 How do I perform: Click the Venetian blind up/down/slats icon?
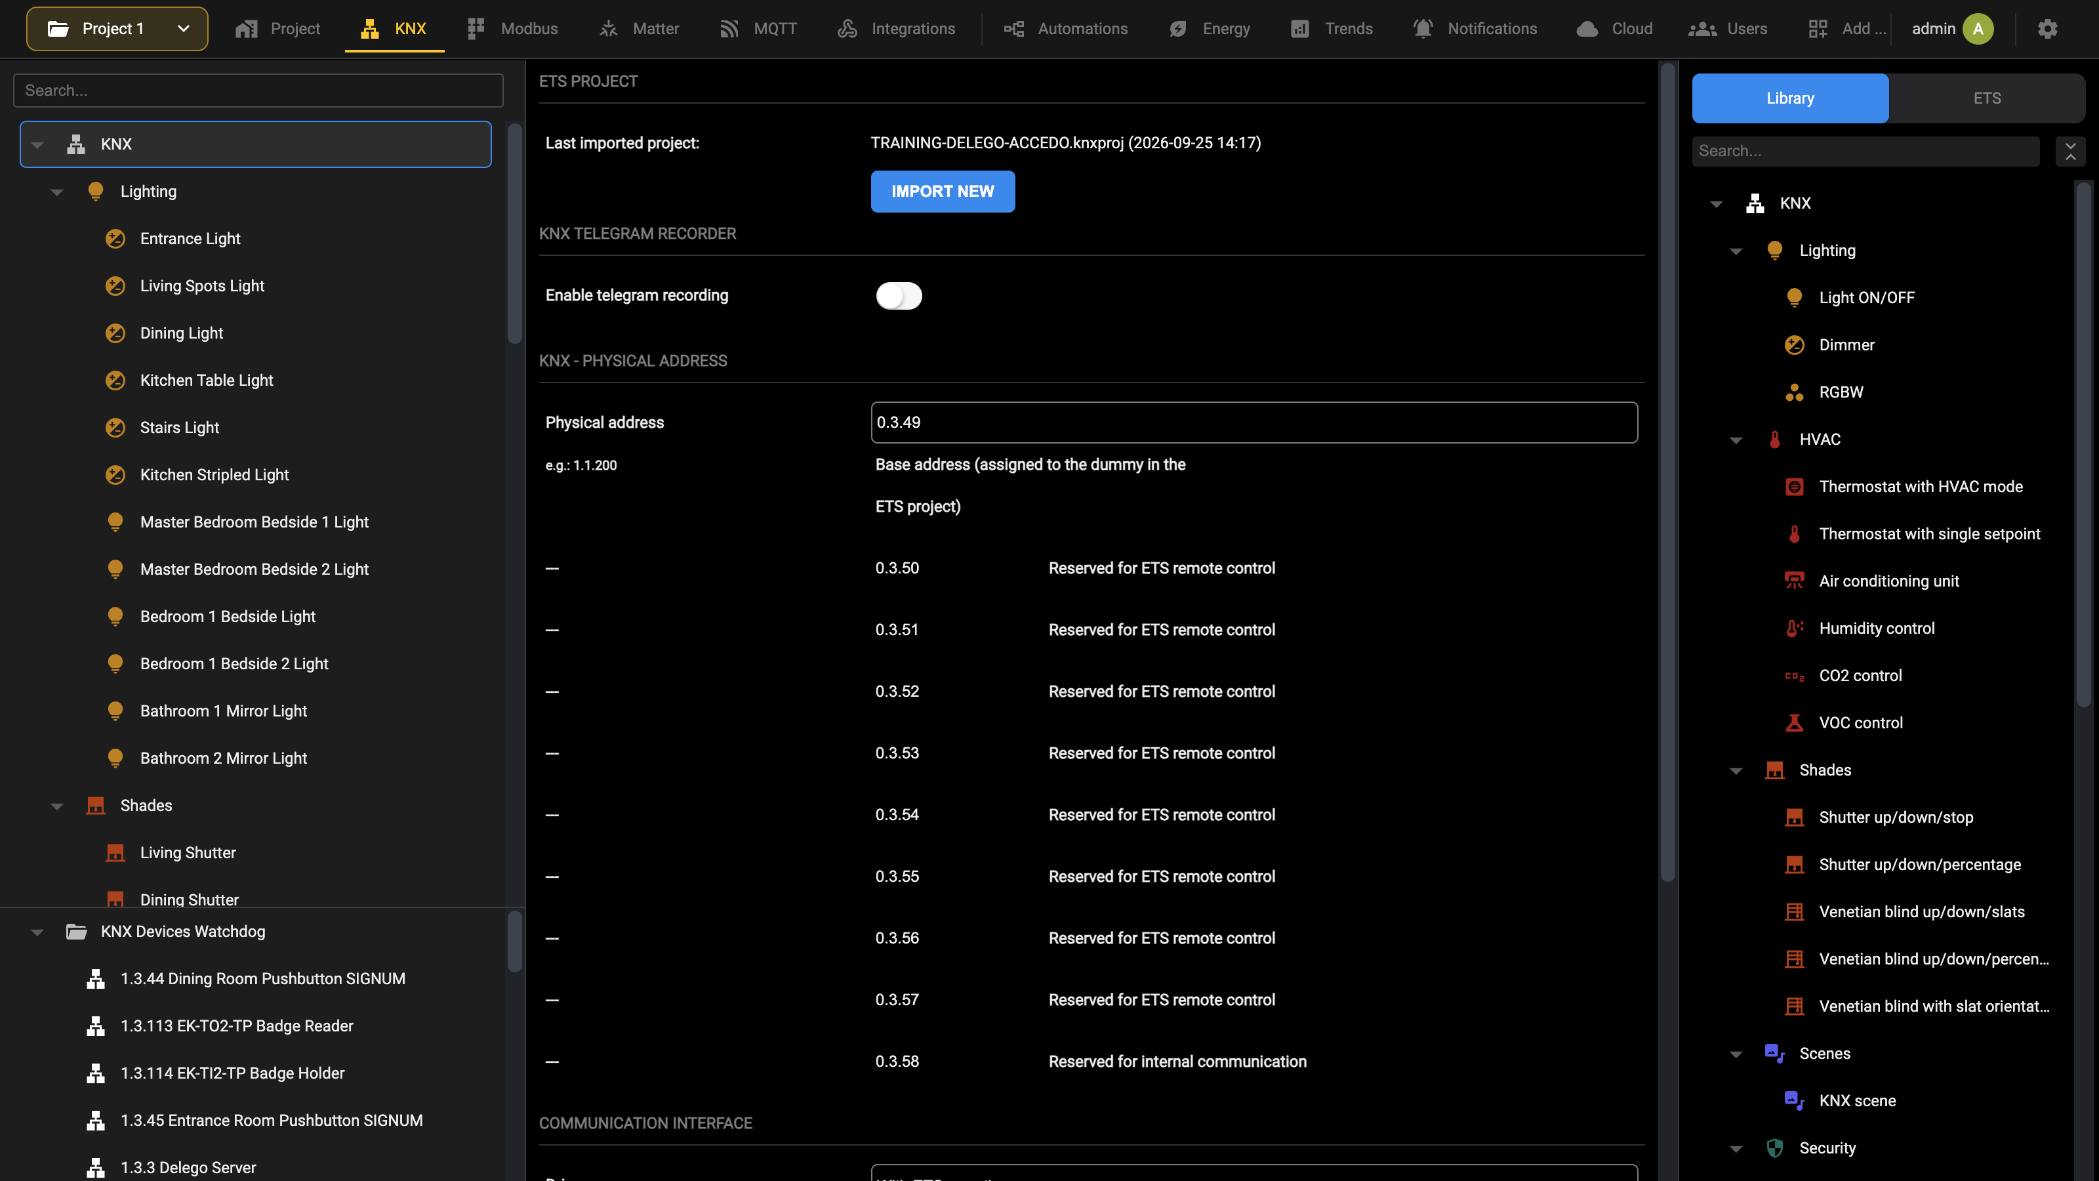pos(1794,912)
